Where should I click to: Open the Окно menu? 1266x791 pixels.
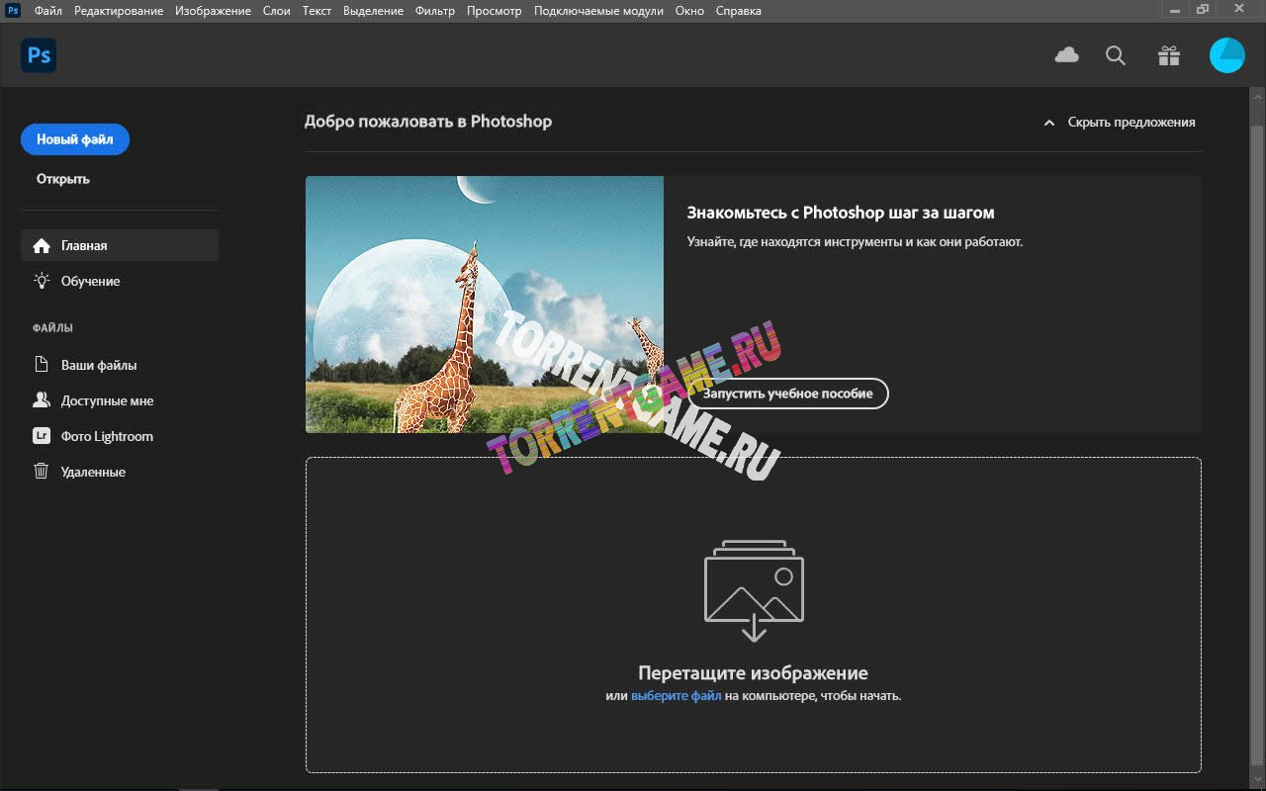coord(689,11)
